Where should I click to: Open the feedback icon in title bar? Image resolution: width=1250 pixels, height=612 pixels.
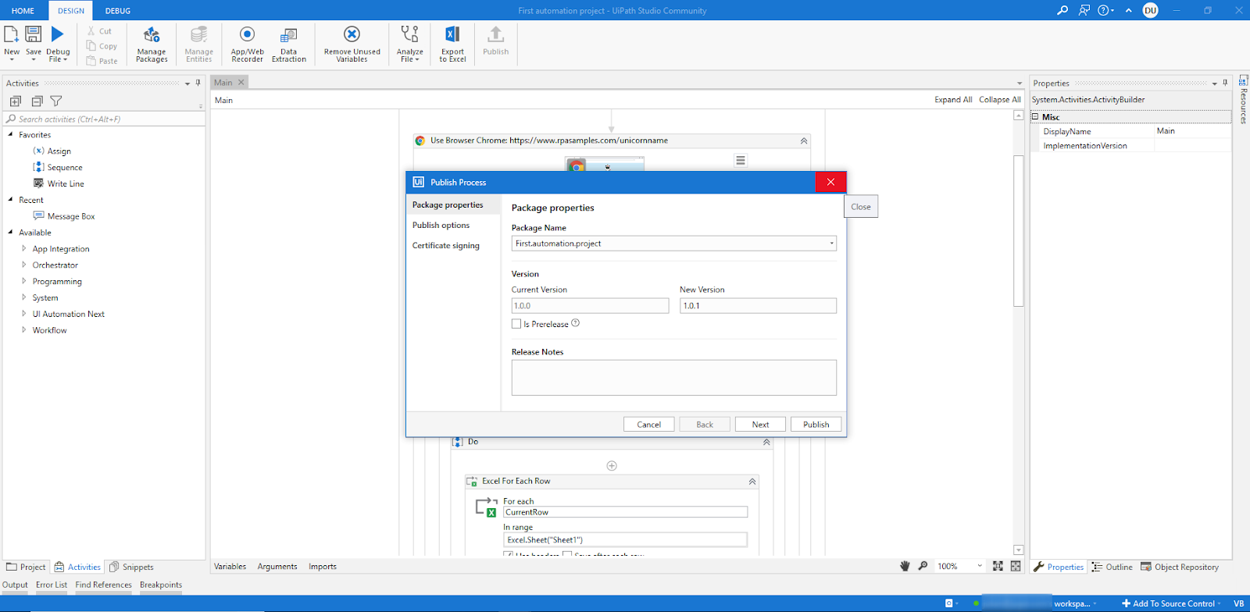pos(1084,10)
